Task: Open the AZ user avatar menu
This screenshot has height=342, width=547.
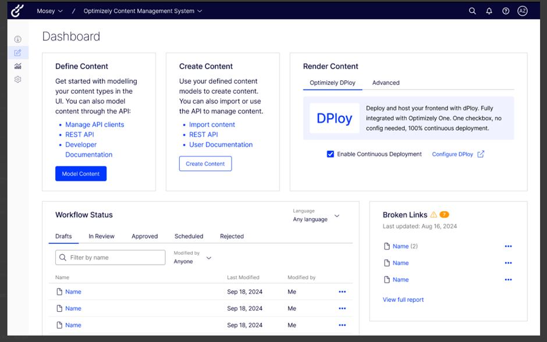Action: (522, 11)
